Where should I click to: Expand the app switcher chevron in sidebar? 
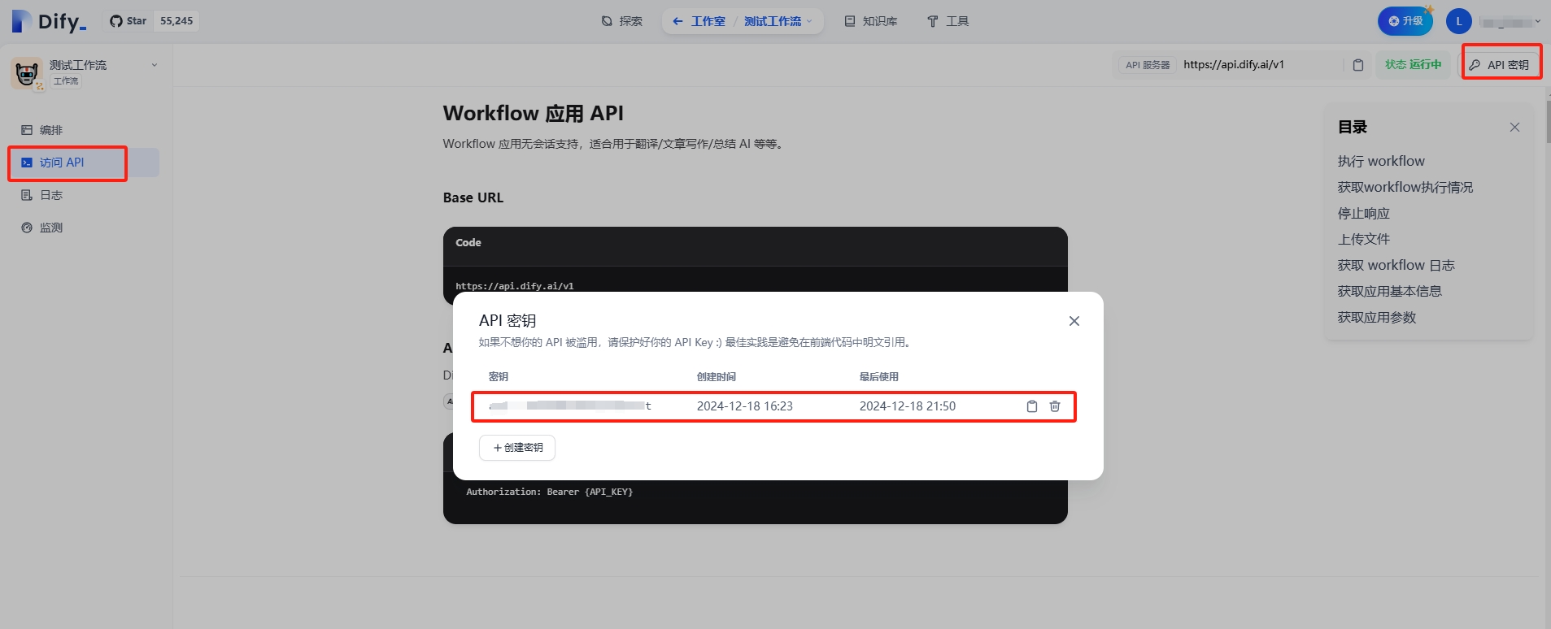click(155, 65)
